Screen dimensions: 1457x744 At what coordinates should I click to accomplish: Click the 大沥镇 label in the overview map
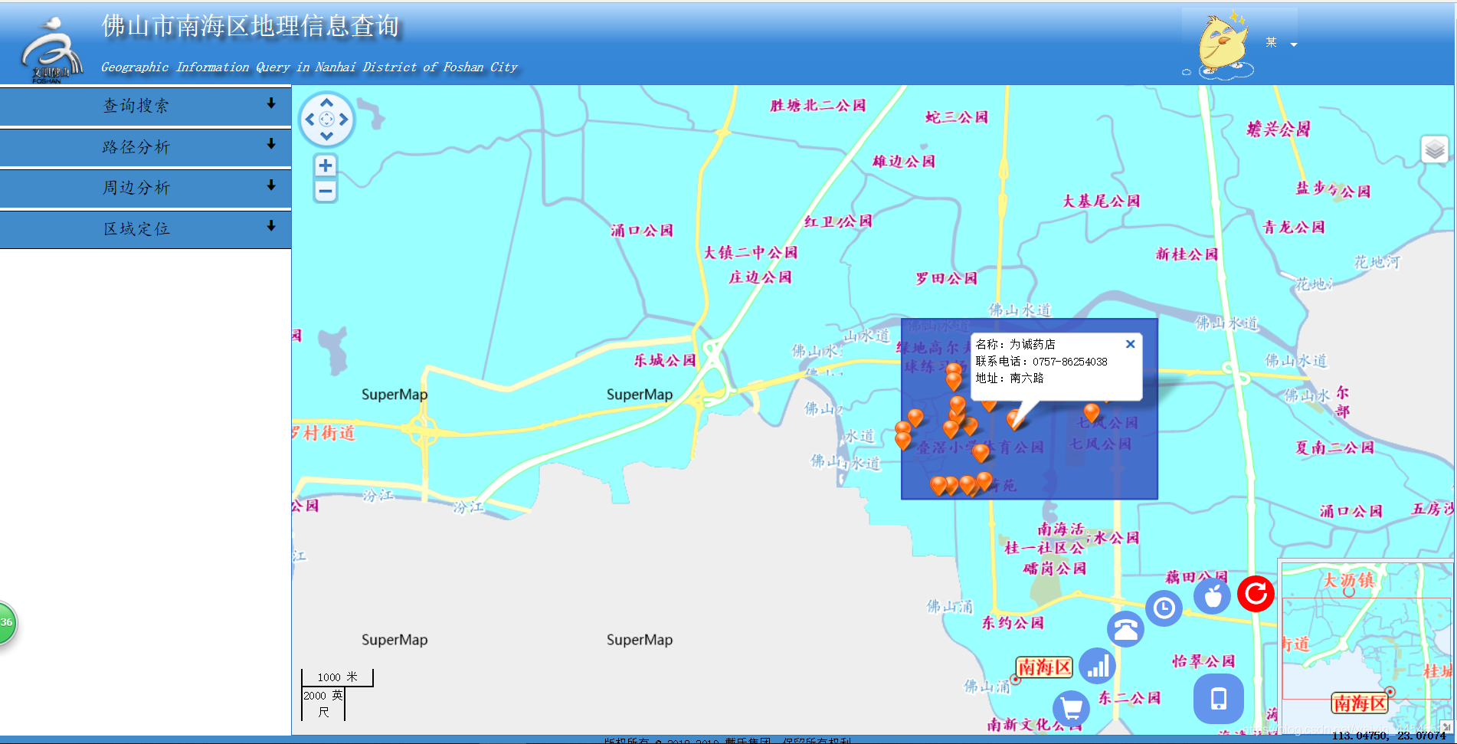click(x=1349, y=580)
